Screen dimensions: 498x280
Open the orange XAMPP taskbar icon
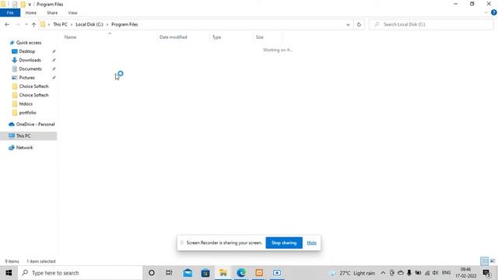click(259, 273)
